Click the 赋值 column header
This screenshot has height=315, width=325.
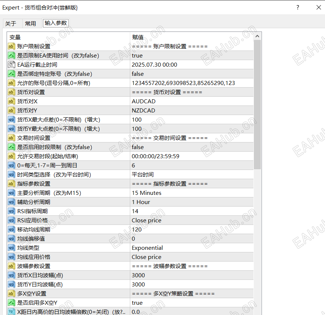[x=192, y=37]
